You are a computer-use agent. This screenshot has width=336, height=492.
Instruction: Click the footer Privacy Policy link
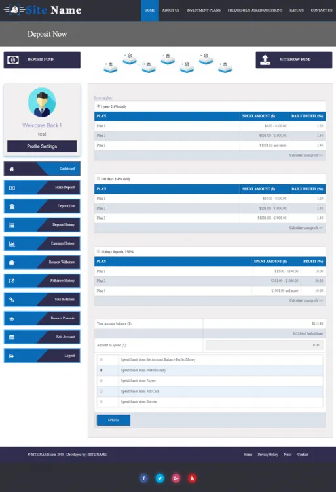click(268, 455)
